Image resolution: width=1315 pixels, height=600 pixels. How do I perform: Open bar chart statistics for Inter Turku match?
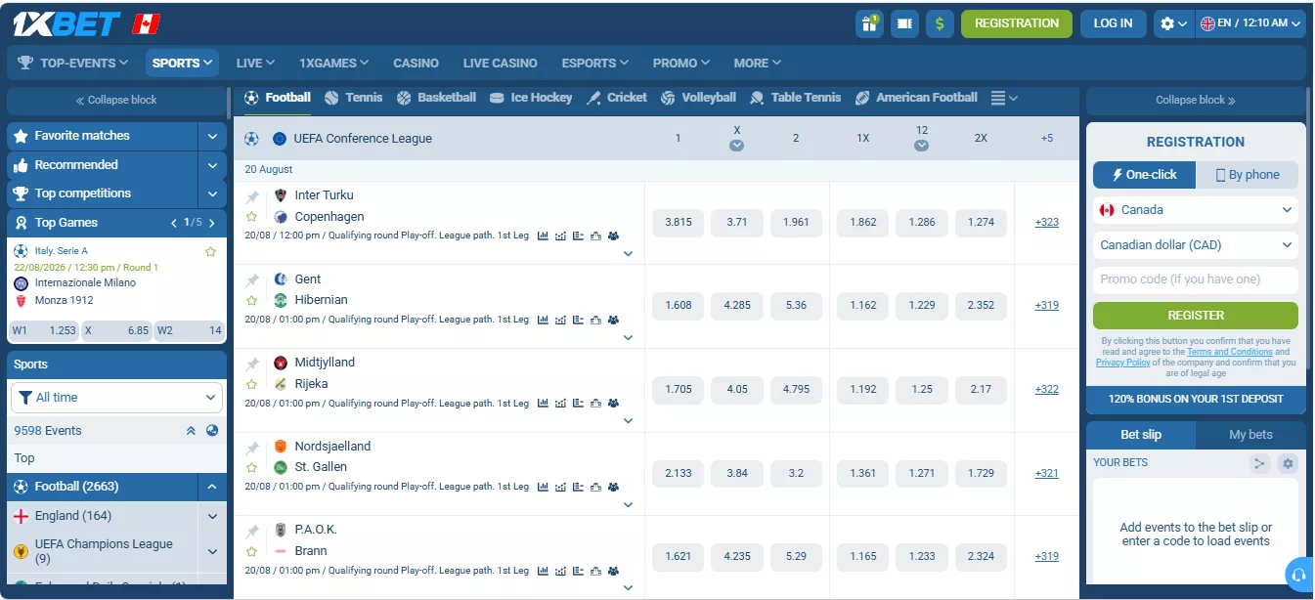click(543, 236)
